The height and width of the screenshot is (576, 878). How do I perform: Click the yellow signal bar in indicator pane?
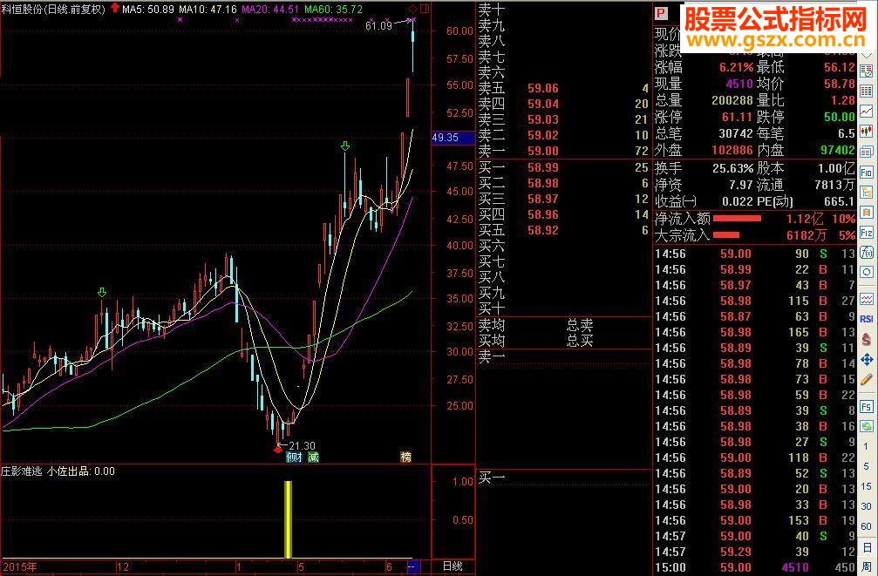pos(289,519)
